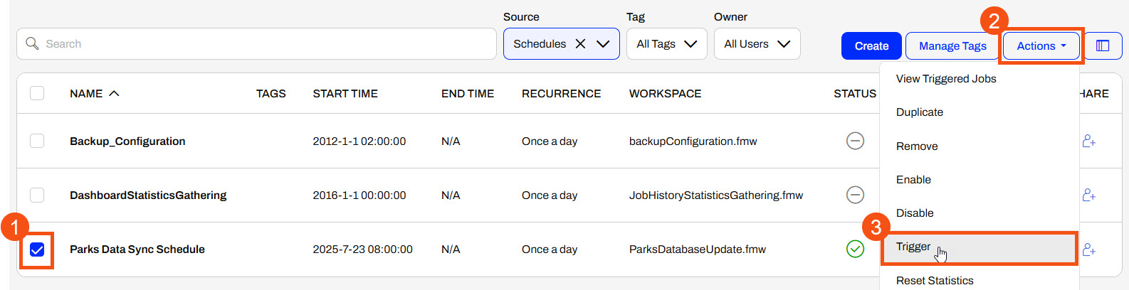This screenshot has height=290, width=1129.
Task: Open the Actions dropdown menu
Action: pyautogui.click(x=1041, y=46)
